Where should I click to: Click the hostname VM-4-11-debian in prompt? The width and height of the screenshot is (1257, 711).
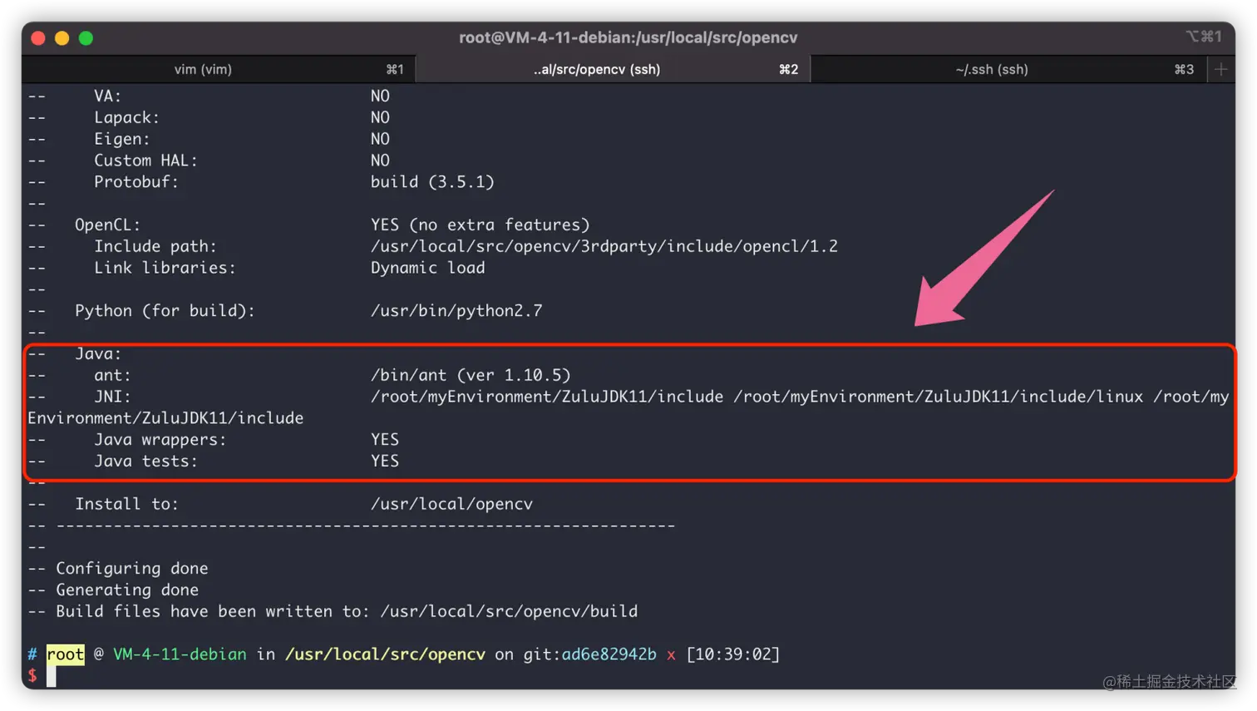point(180,654)
